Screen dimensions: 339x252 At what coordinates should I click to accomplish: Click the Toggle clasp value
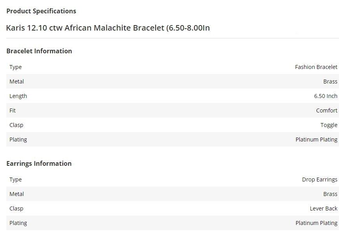329,125
